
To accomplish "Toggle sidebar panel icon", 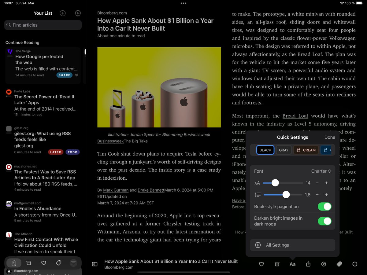I will tap(95, 264).
